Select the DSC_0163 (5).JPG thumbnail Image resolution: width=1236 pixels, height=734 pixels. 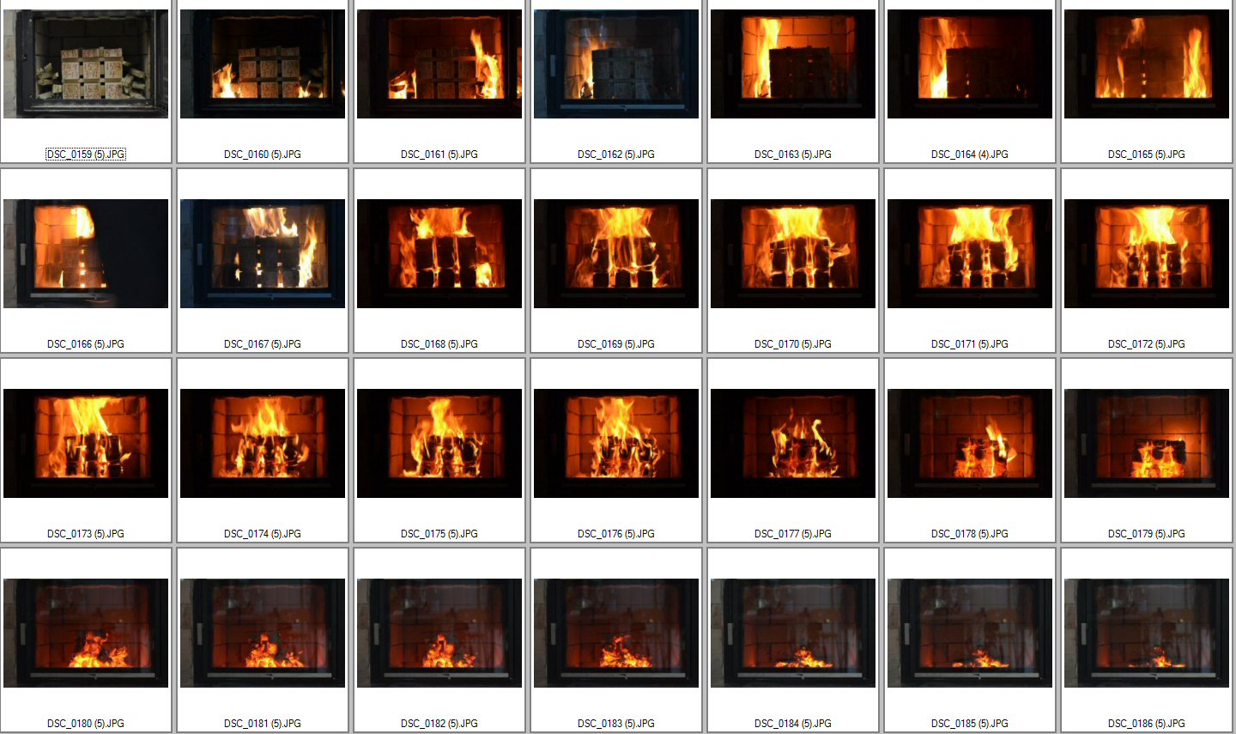point(793,64)
